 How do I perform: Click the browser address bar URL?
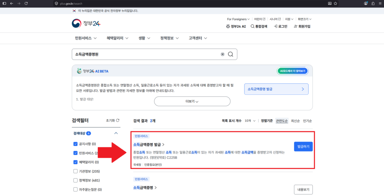click(x=71, y=3)
